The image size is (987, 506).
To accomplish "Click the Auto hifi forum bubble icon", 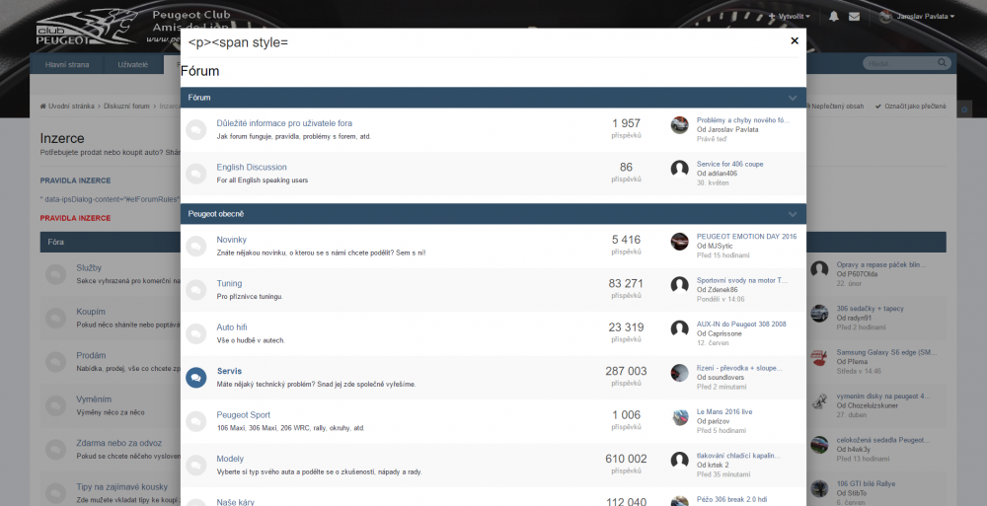I will coord(195,333).
